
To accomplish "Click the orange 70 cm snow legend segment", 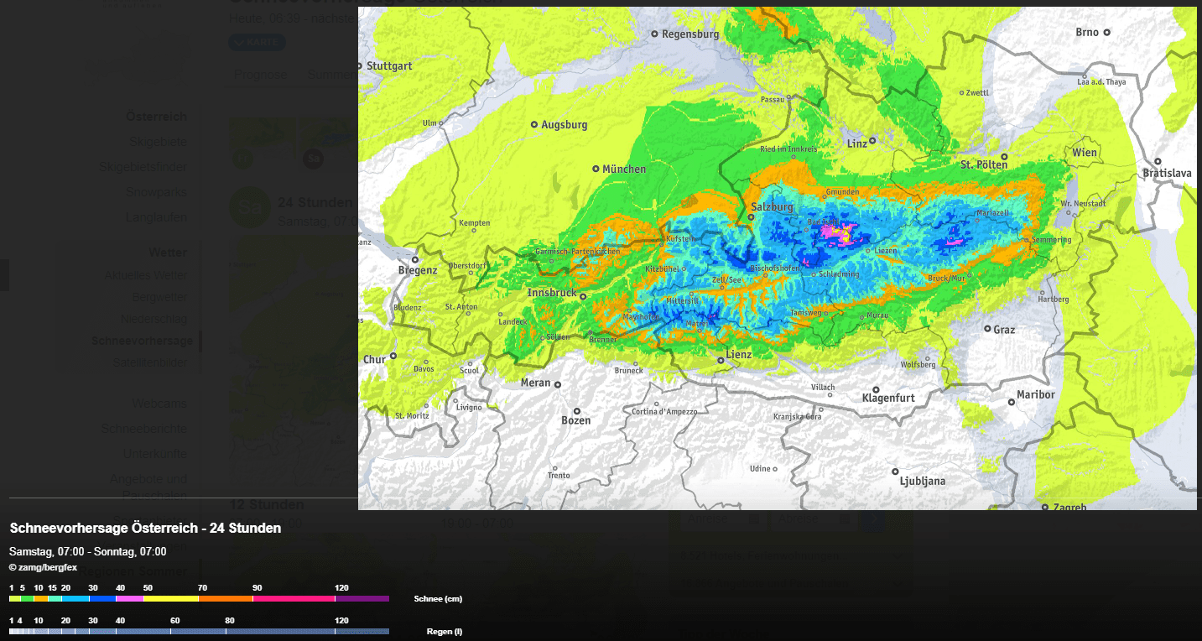I will tap(225, 599).
